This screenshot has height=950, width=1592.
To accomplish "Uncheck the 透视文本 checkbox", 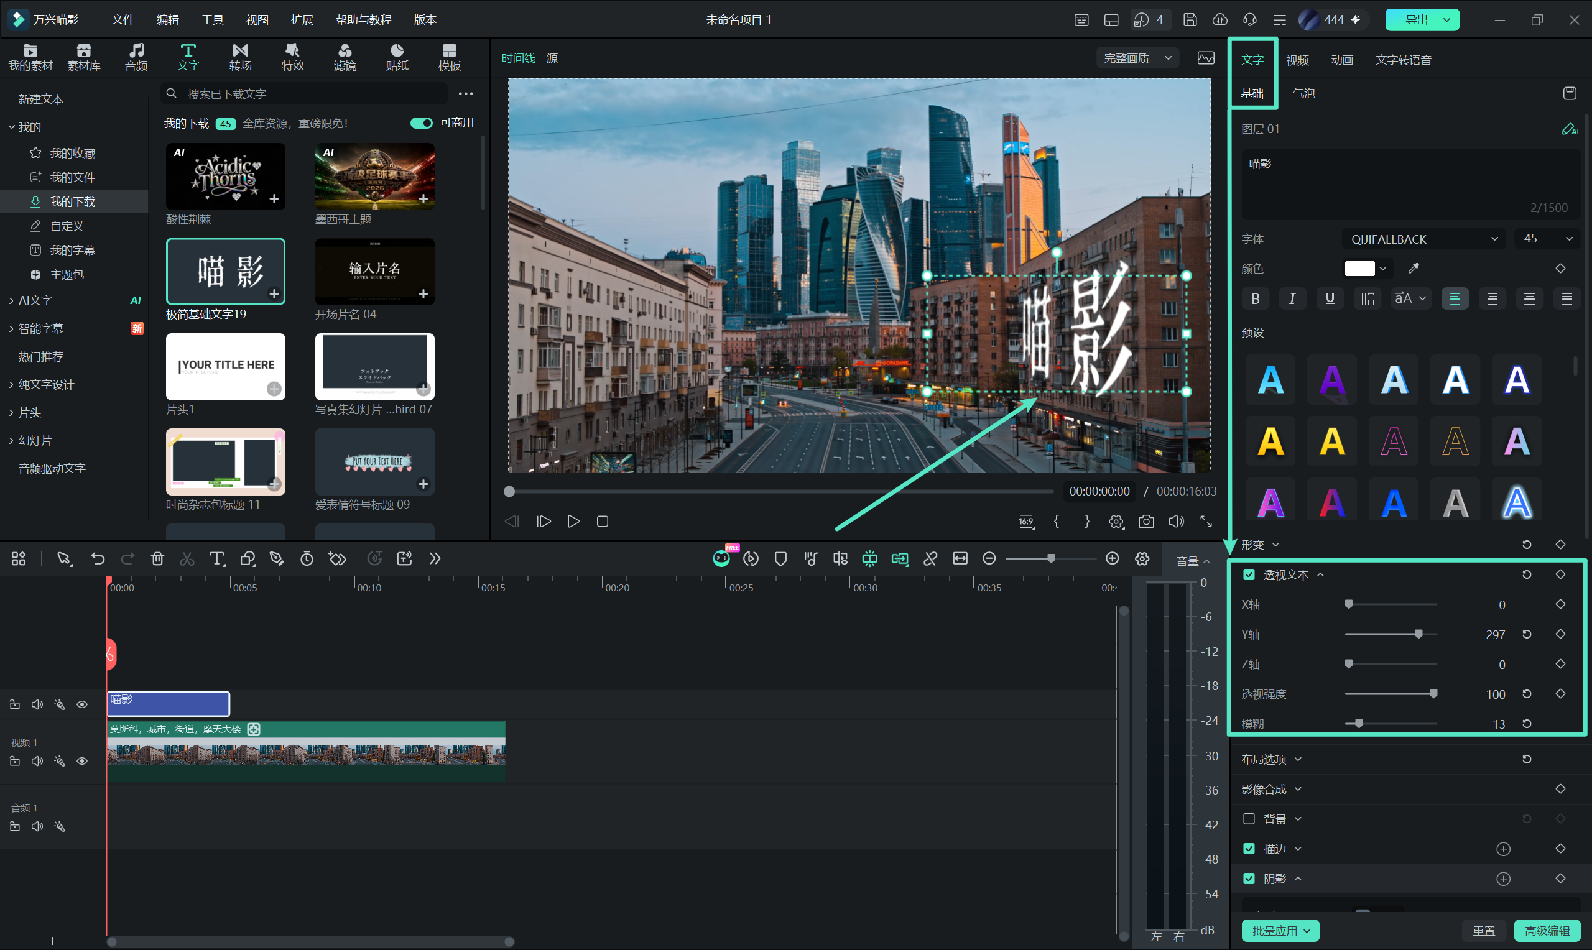I will point(1249,574).
